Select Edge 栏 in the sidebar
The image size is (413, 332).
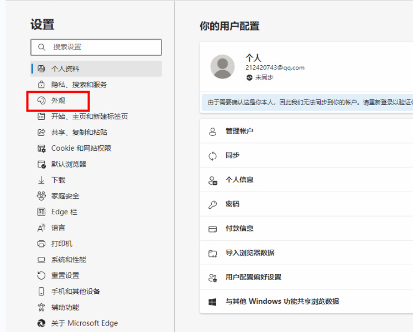(x=96, y=212)
